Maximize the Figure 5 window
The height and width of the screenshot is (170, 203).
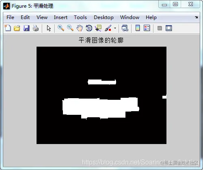click(x=175, y=4)
